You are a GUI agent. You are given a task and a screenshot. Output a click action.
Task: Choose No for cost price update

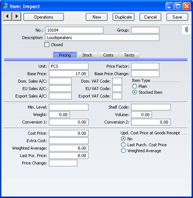pyautogui.click(x=123, y=139)
